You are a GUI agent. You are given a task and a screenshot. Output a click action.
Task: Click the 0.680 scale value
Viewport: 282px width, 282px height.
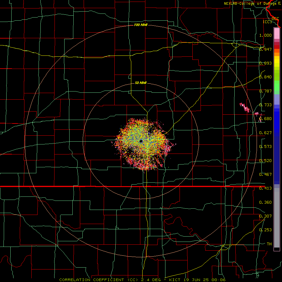tap(265, 119)
